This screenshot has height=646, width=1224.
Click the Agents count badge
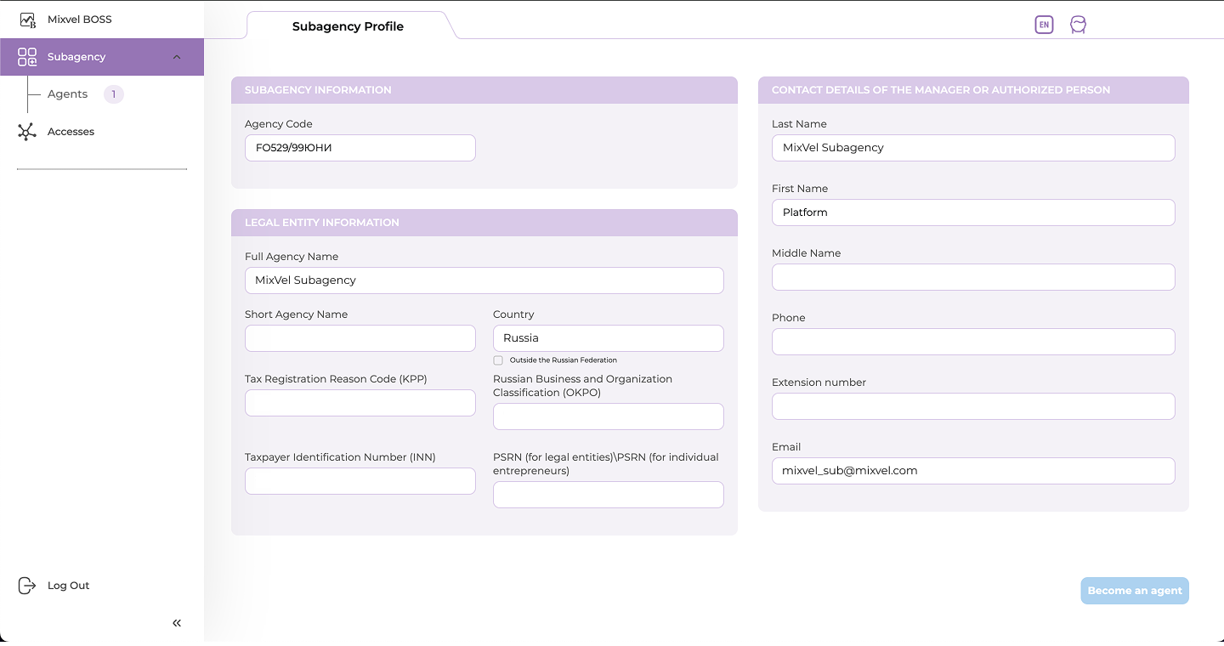(113, 94)
